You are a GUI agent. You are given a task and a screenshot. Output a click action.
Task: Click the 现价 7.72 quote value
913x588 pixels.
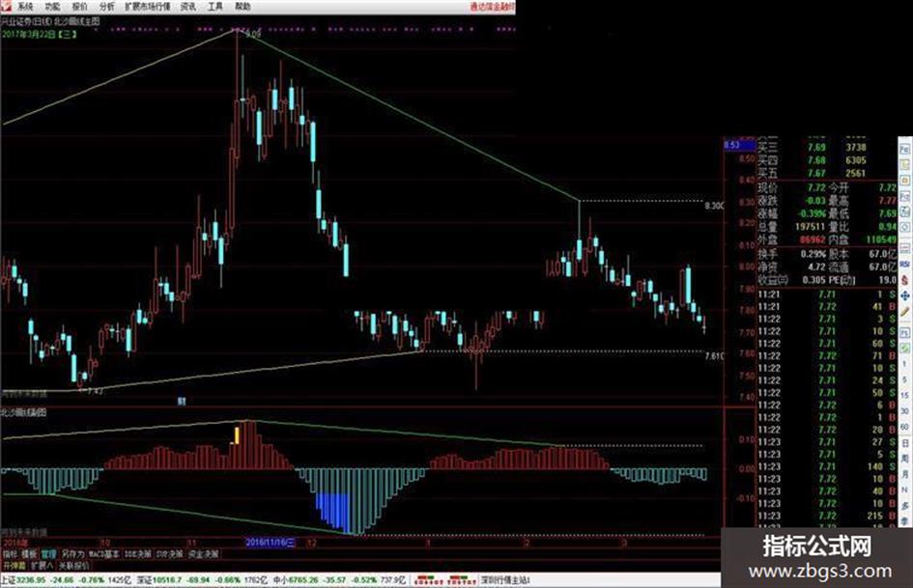click(x=816, y=188)
